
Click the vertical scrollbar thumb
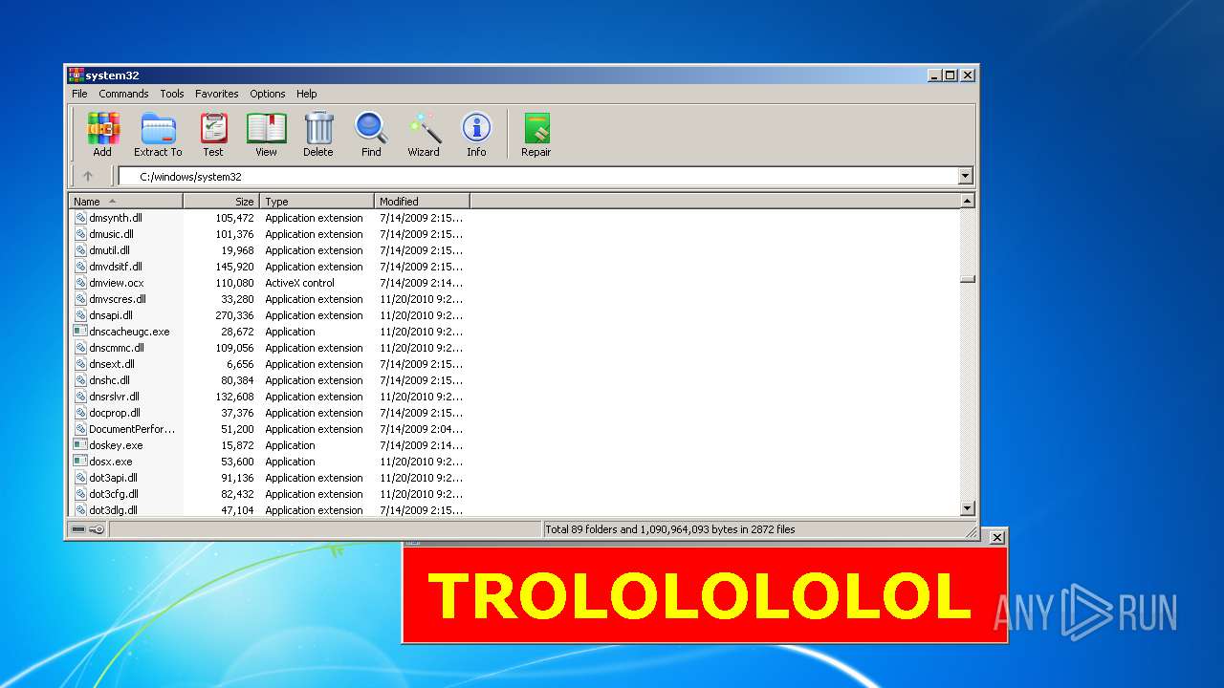(968, 279)
